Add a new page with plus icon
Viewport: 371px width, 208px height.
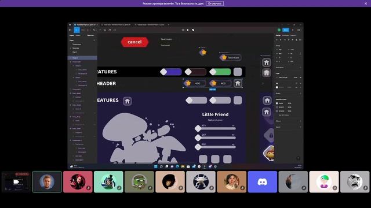[94, 40]
